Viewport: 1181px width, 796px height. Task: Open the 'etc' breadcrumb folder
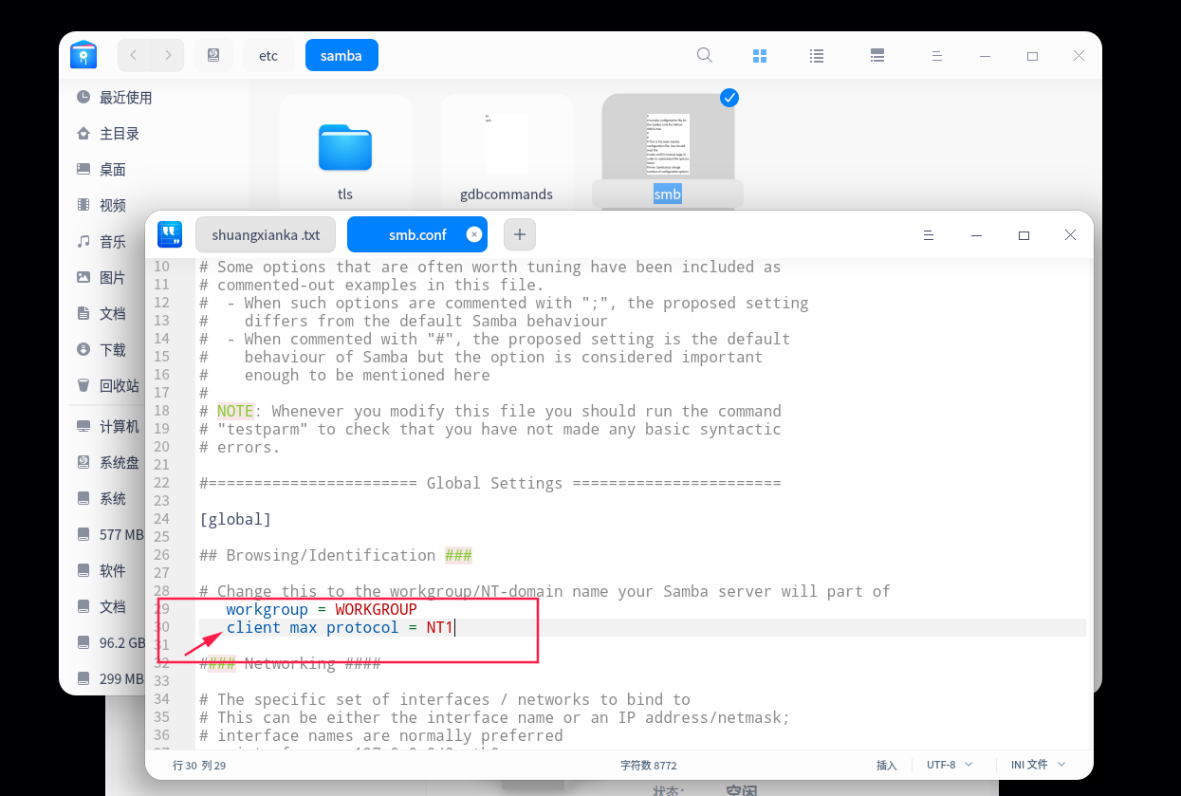268,55
